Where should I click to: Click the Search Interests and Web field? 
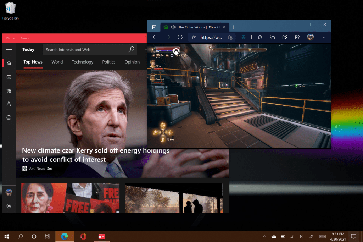pos(86,50)
